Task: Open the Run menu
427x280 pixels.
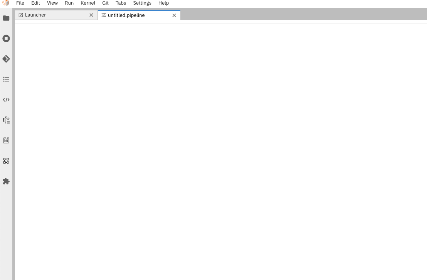Action: [x=69, y=3]
